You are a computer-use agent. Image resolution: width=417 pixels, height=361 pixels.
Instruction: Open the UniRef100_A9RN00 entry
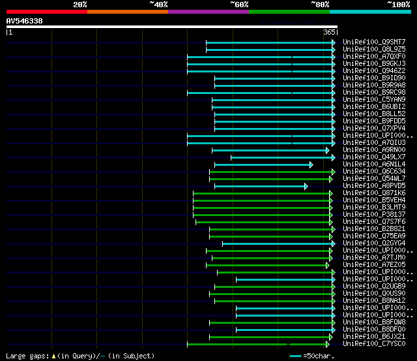point(374,150)
